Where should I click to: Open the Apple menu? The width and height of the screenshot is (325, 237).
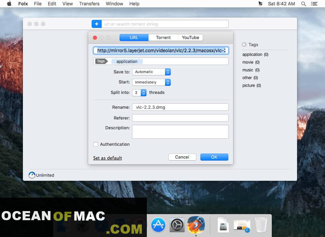(x=9, y=3)
